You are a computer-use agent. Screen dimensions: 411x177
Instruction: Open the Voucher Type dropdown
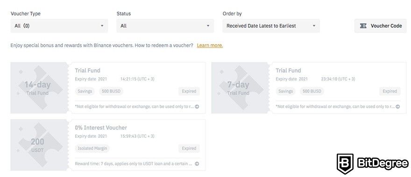click(x=59, y=26)
